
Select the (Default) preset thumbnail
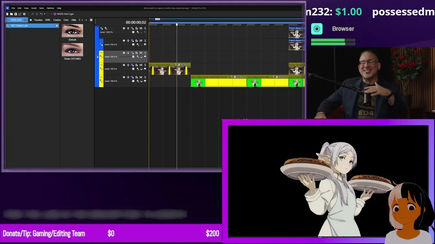[72, 31]
